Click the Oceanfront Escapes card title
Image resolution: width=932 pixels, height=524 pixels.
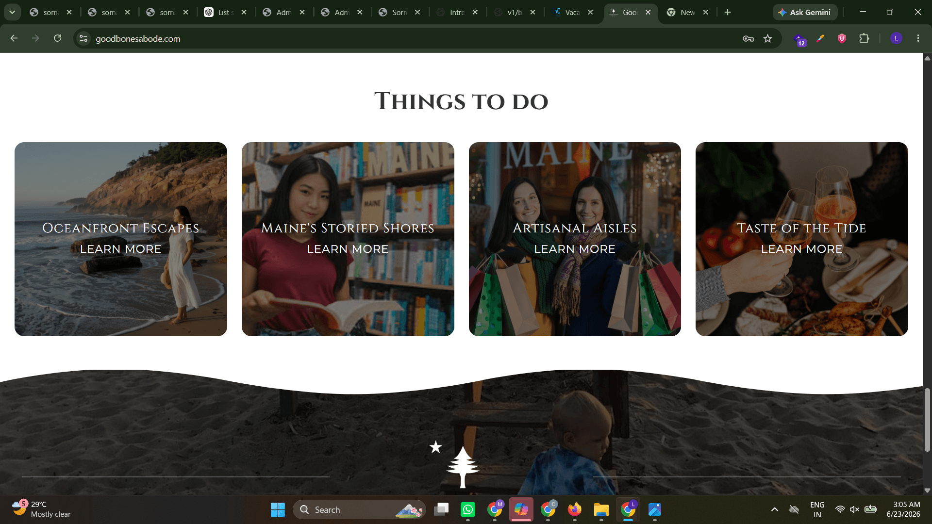pyautogui.click(x=120, y=228)
